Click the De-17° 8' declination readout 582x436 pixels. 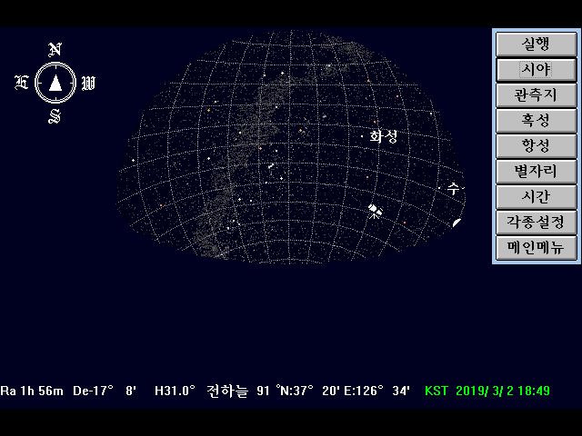coord(105,391)
